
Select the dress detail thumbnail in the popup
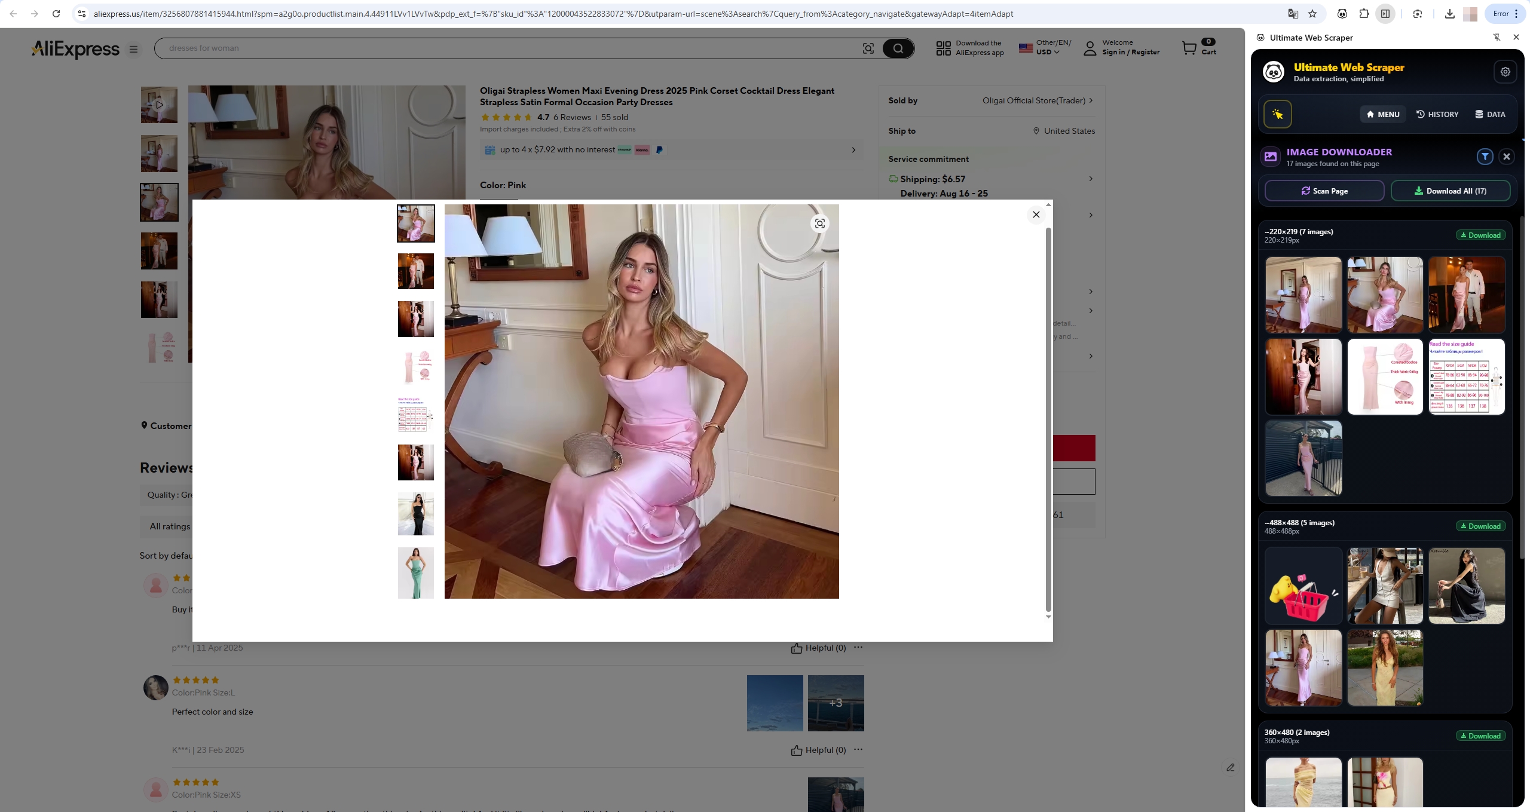pos(416,367)
